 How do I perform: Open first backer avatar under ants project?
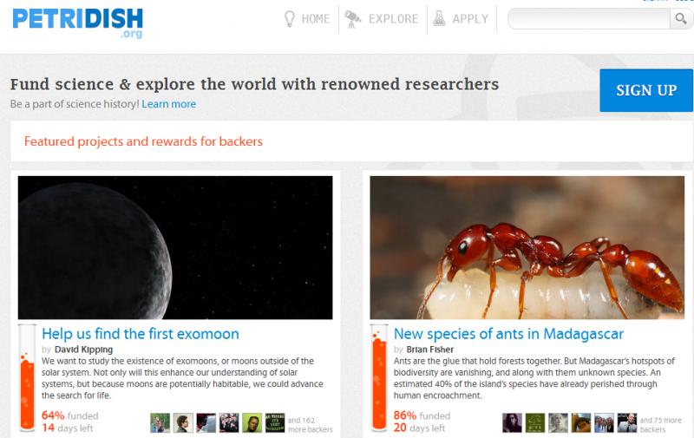click(x=512, y=423)
